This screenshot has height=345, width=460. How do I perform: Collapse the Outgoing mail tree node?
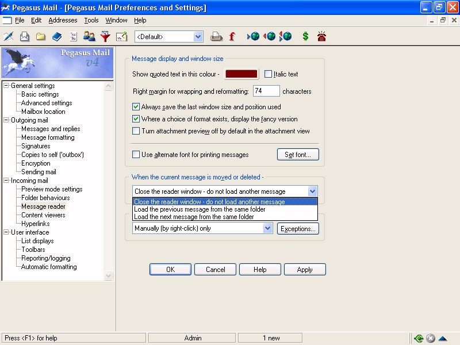pos(6,120)
